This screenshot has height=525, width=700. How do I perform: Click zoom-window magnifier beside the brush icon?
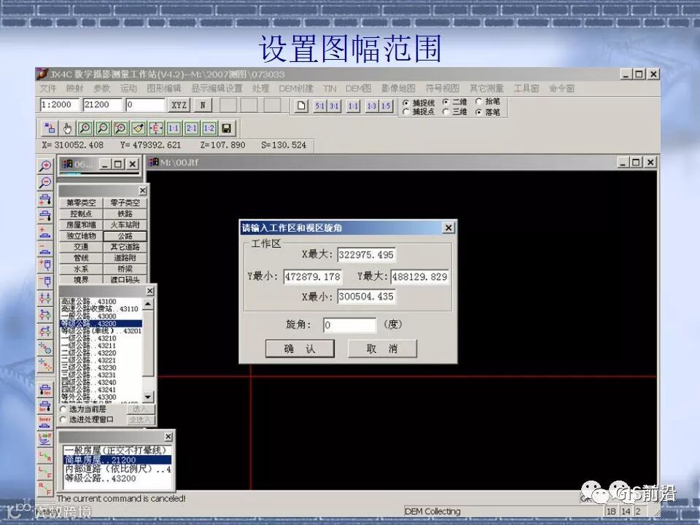120,128
